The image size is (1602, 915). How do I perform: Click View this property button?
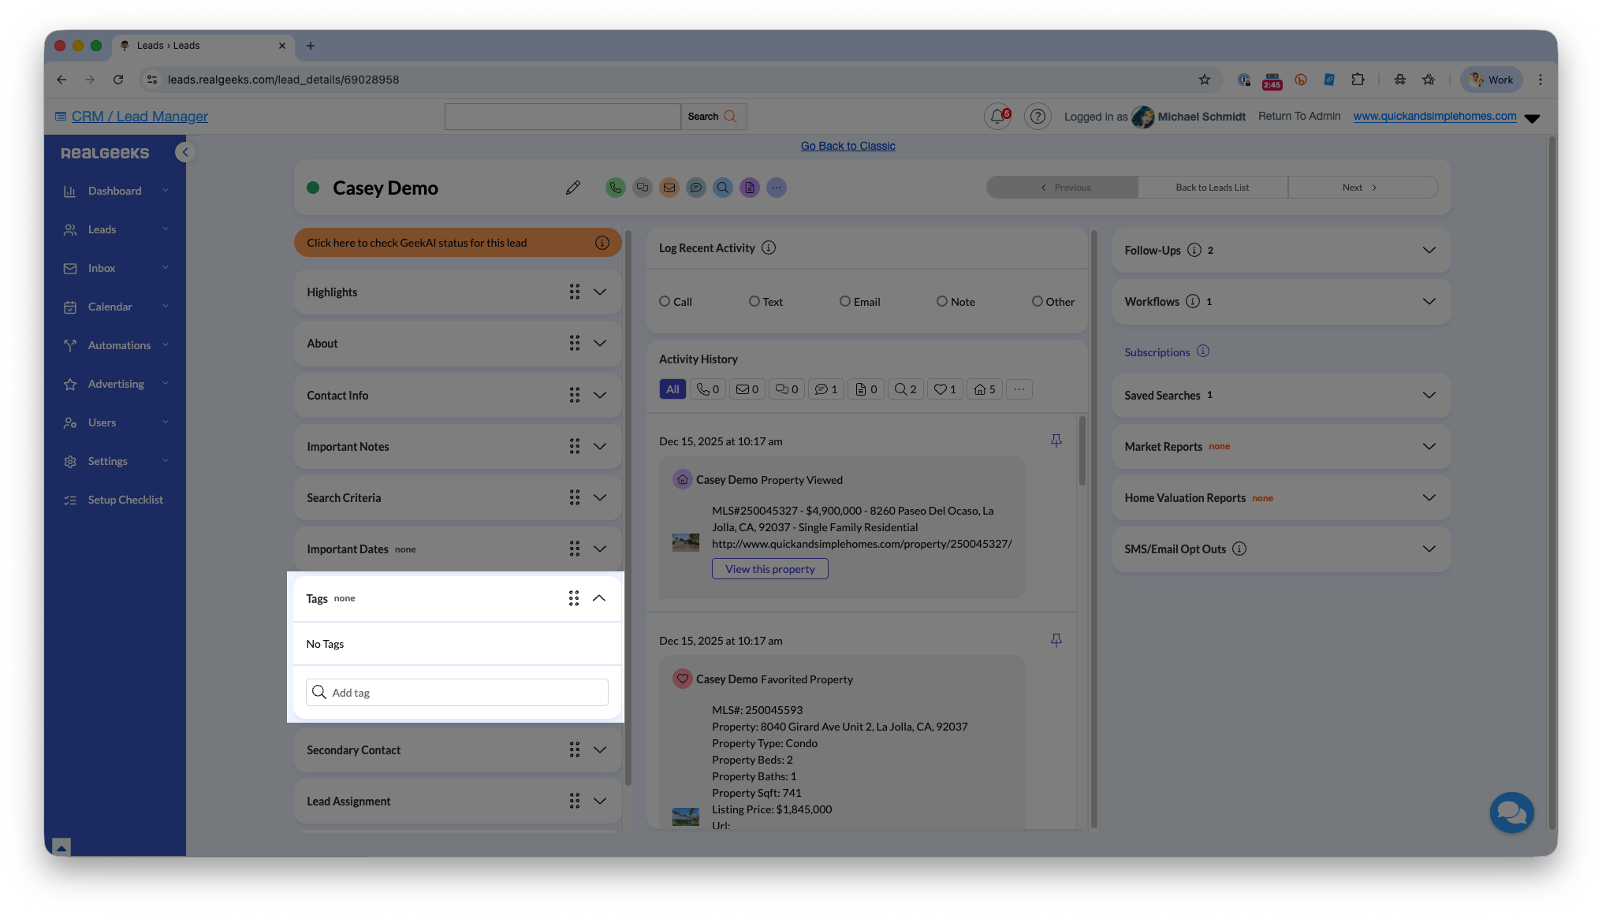769,569
